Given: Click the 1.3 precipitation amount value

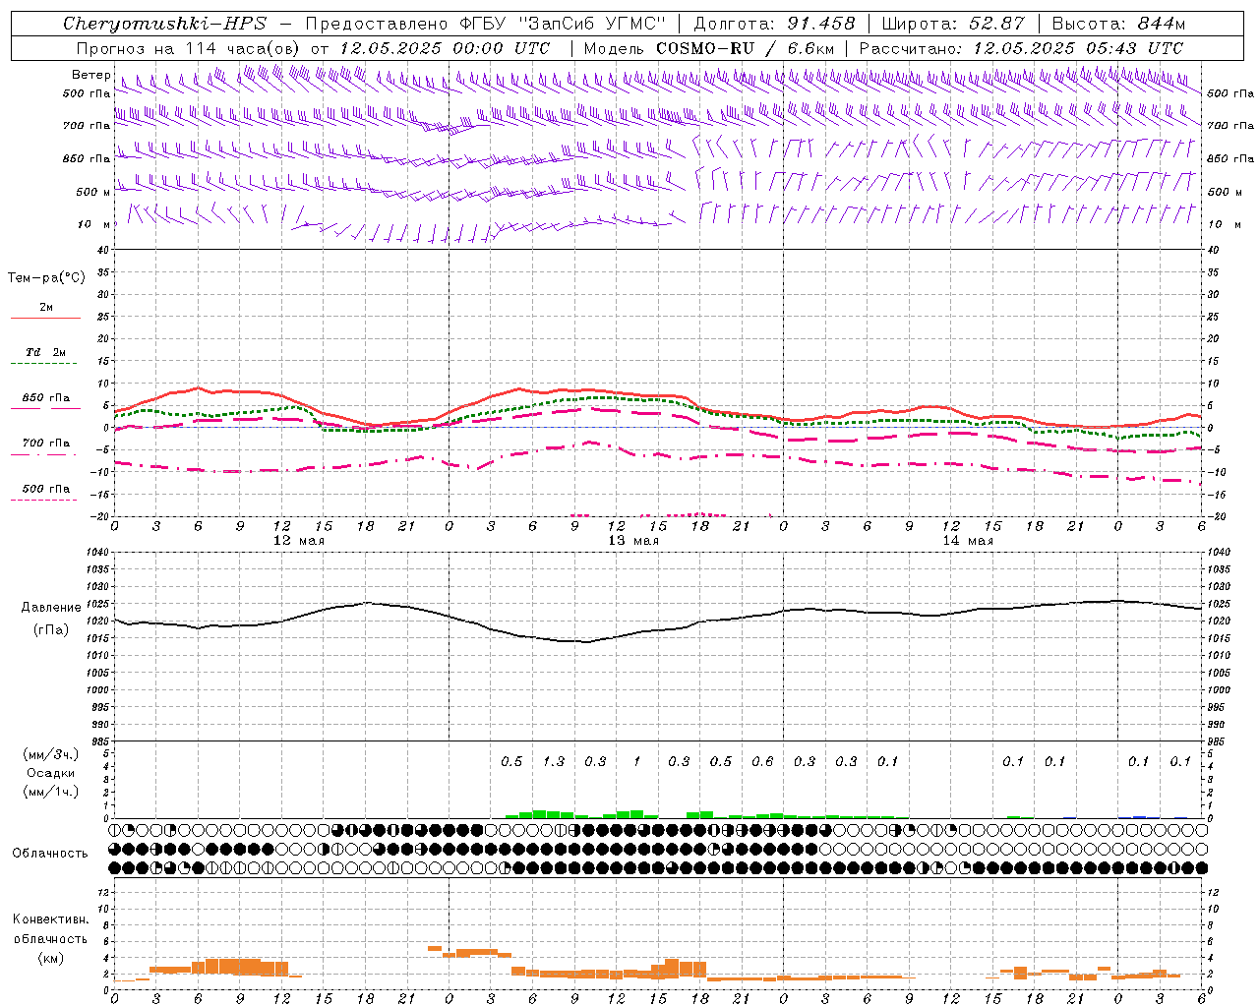Looking at the screenshot, I should tap(554, 761).
